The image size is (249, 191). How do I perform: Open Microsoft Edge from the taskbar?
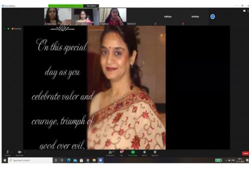(x=69, y=160)
